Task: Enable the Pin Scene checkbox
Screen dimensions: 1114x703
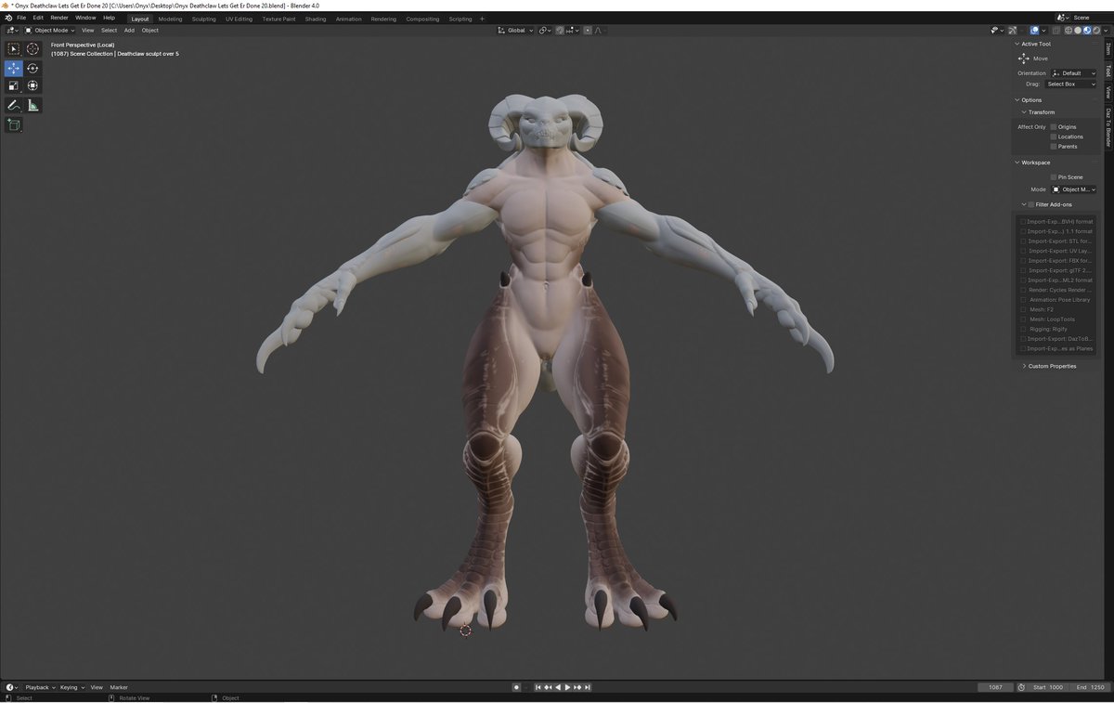Action: click(x=1054, y=176)
